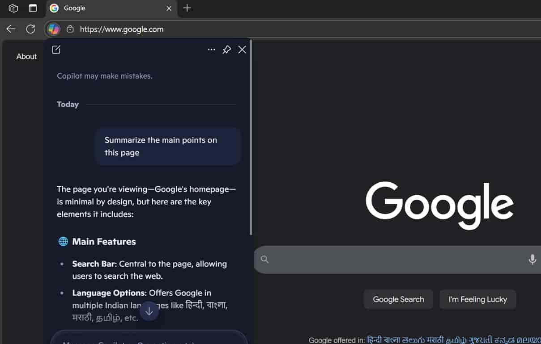Viewport: 541px width, 344px height.
Task: Click the Copilot pane scrollbar
Action: point(251,138)
